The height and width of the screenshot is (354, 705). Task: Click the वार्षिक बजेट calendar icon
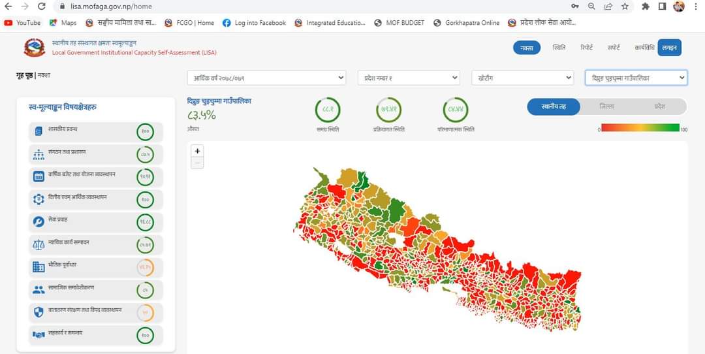[39, 177]
